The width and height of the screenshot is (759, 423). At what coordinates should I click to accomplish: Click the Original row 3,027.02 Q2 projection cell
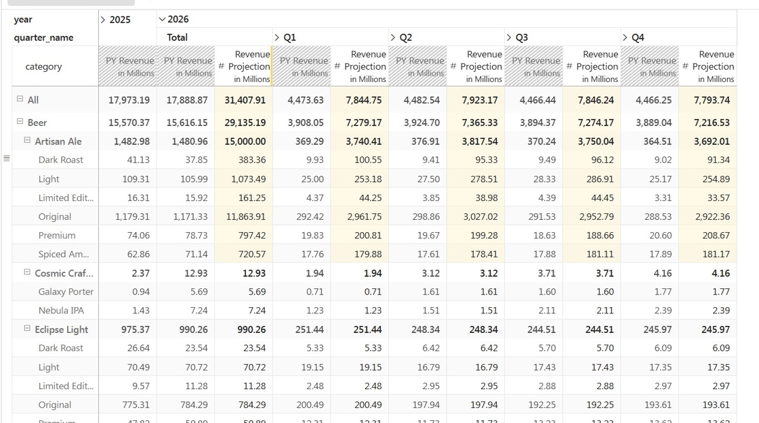pos(476,217)
